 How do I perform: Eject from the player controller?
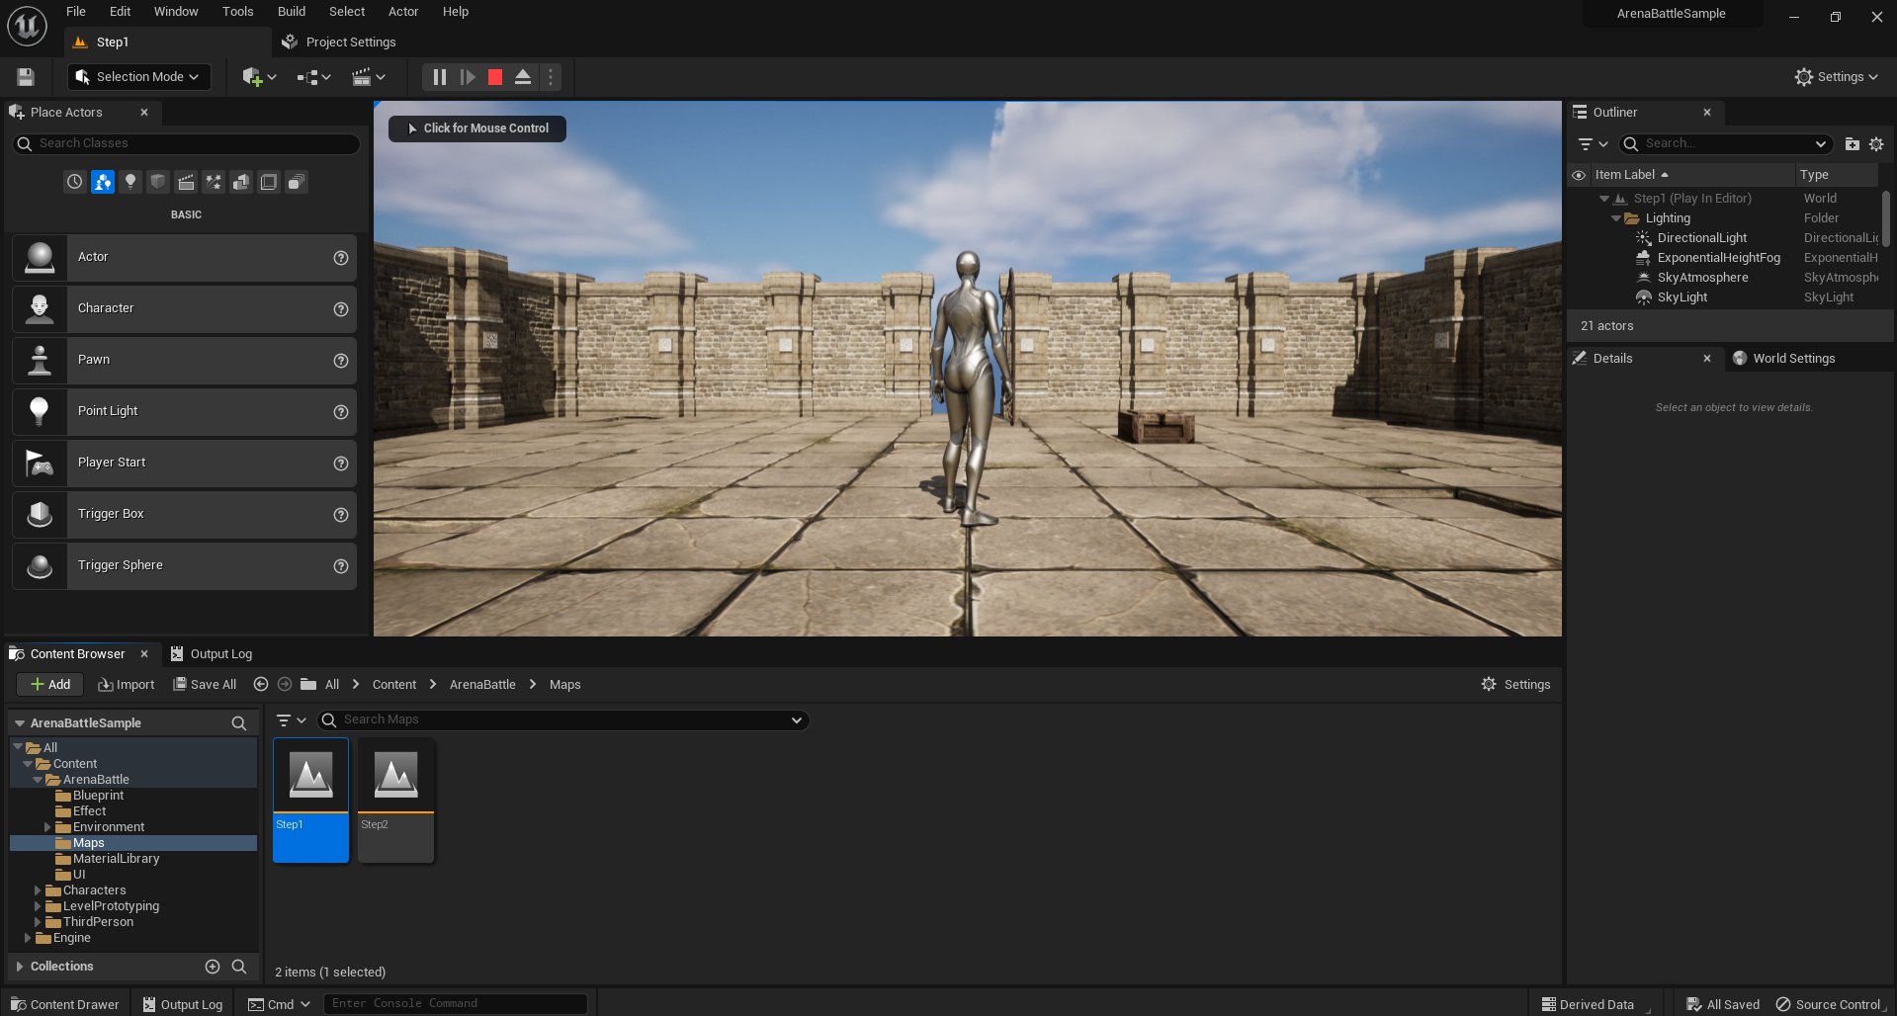click(523, 77)
